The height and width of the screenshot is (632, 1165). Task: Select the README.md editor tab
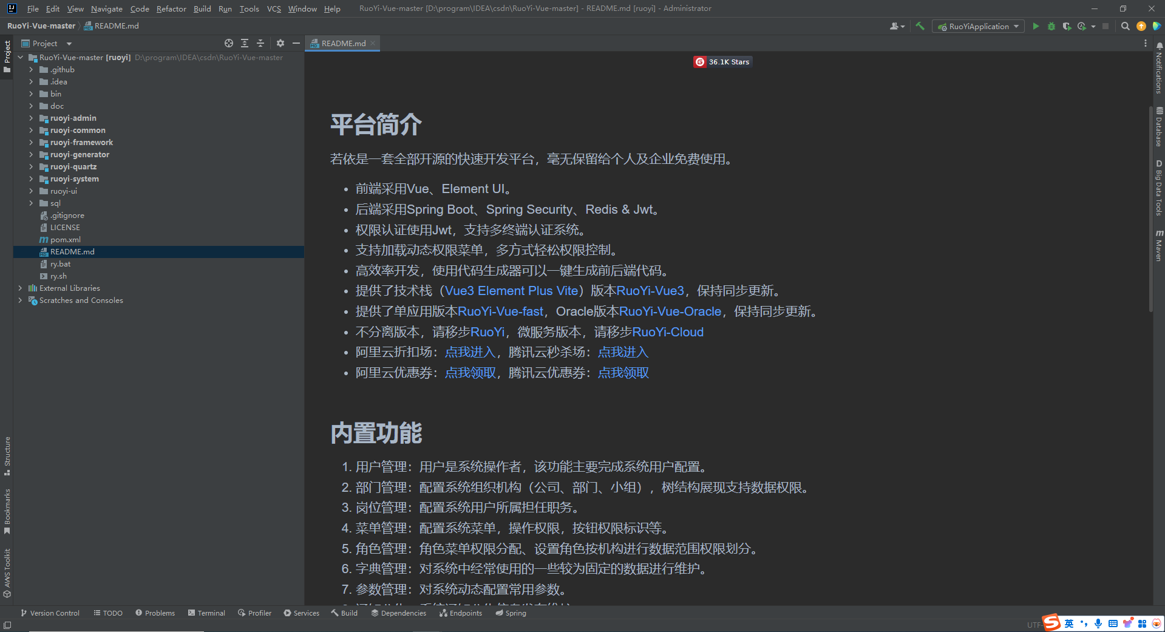point(342,43)
